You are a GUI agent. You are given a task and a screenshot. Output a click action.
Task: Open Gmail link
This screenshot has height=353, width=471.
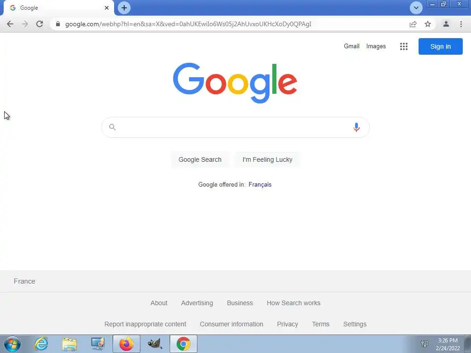[351, 46]
